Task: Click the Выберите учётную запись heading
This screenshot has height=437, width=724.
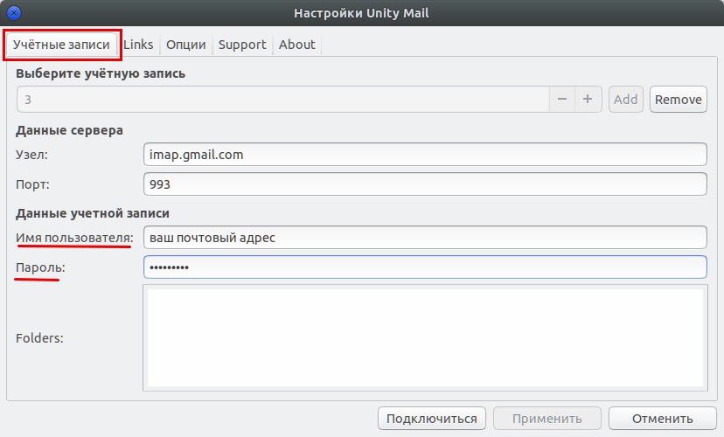Action: (101, 73)
